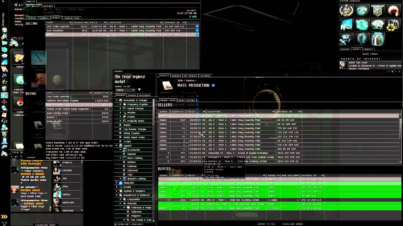Open market Quickbar tab
403x226 pixels.
point(145,95)
